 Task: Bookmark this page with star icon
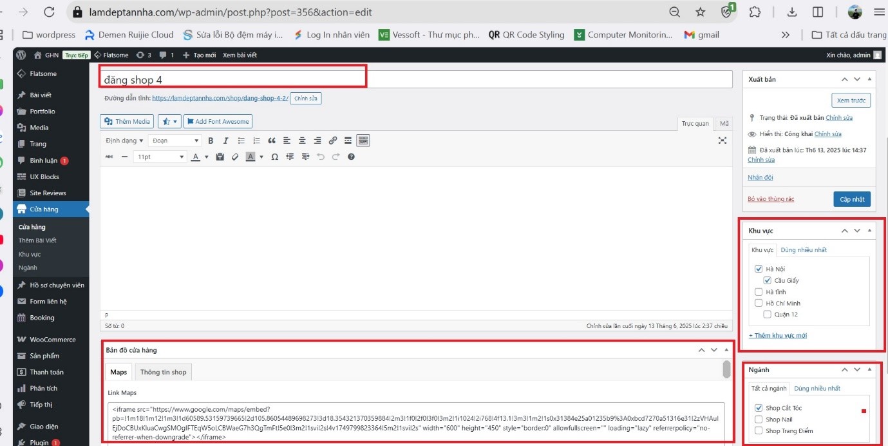pos(701,12)
